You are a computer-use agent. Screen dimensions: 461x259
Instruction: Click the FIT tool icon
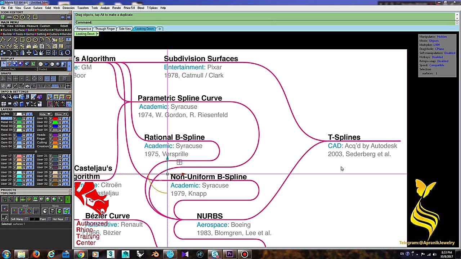(x=61, y=40)
